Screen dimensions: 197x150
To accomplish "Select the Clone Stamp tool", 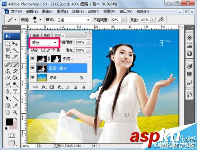I will pyautogui.click(x=8, y=71).
